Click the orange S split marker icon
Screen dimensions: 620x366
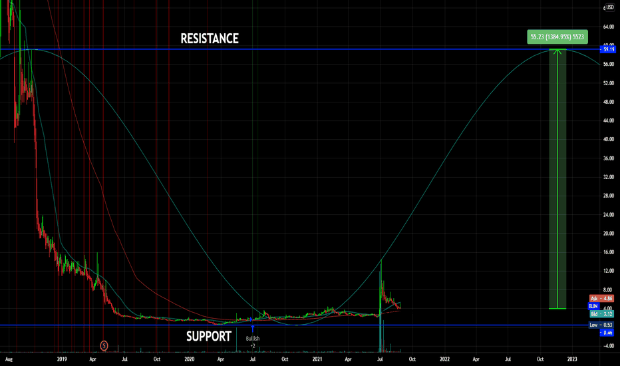[x=104, y=346]
